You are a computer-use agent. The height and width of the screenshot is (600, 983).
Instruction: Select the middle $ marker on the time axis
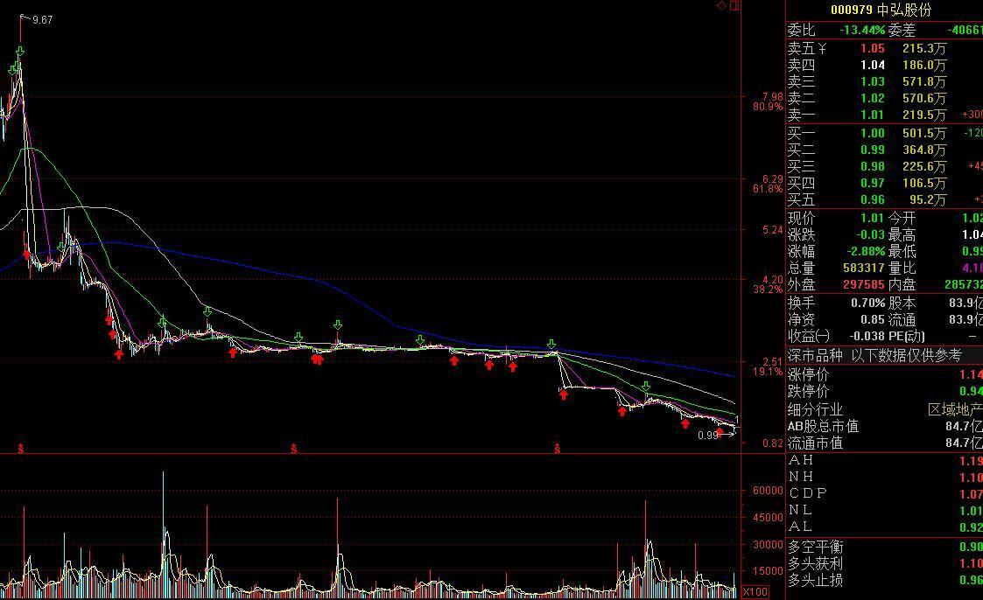[x=294, y=449]
